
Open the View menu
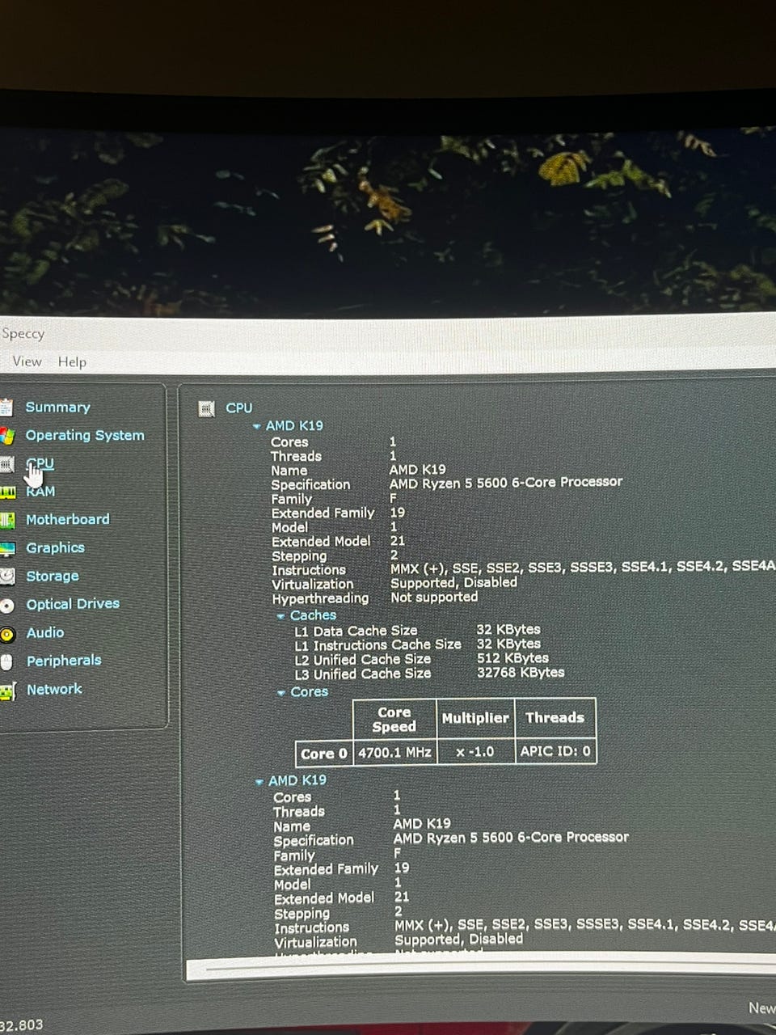click(x=27, y=361)
